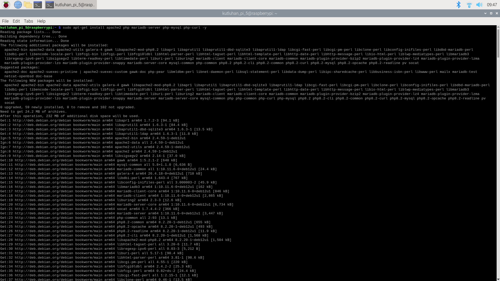Click 'After this operation, 232 MB' line
The image size is (500, 281).
coord(70,116)
